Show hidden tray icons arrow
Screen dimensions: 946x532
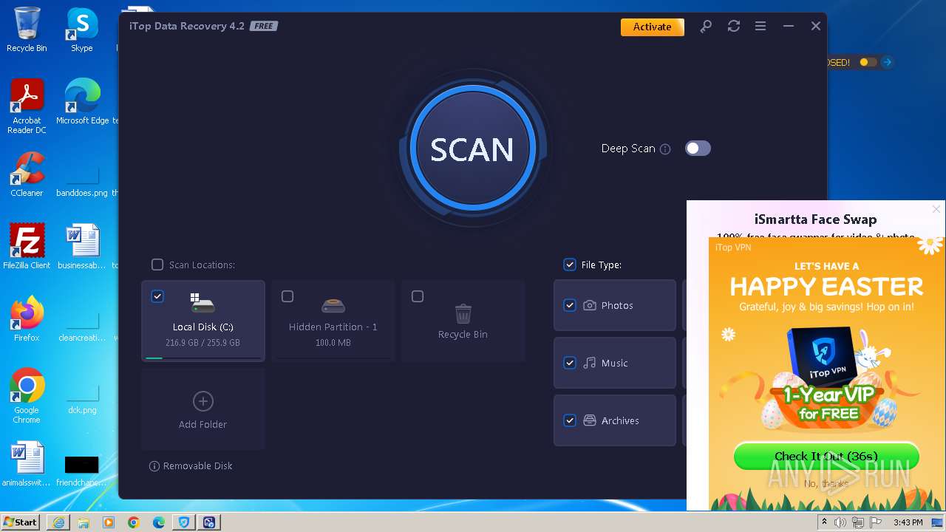pyautogui.click(x=824, y=522)
